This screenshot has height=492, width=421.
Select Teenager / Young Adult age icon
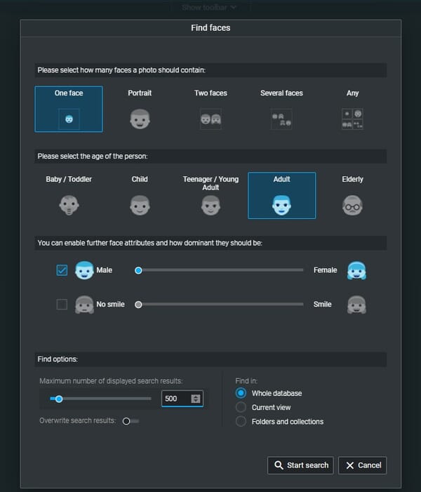pyautogui.click(x=210, y=205)
